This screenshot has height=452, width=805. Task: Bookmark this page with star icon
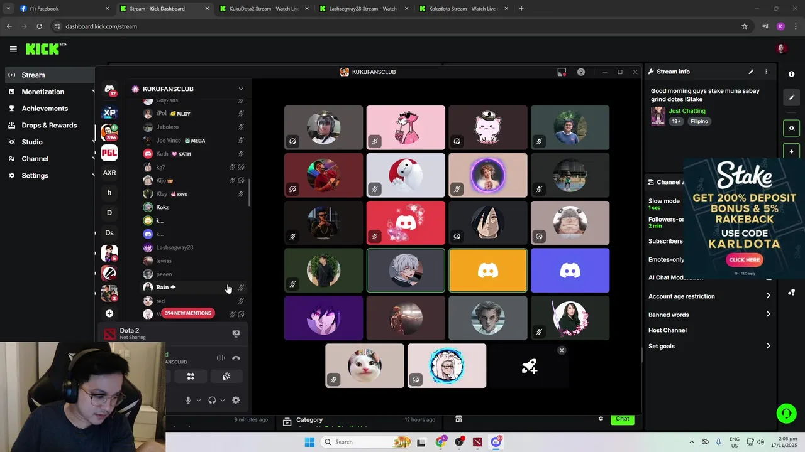coord(745,26)
